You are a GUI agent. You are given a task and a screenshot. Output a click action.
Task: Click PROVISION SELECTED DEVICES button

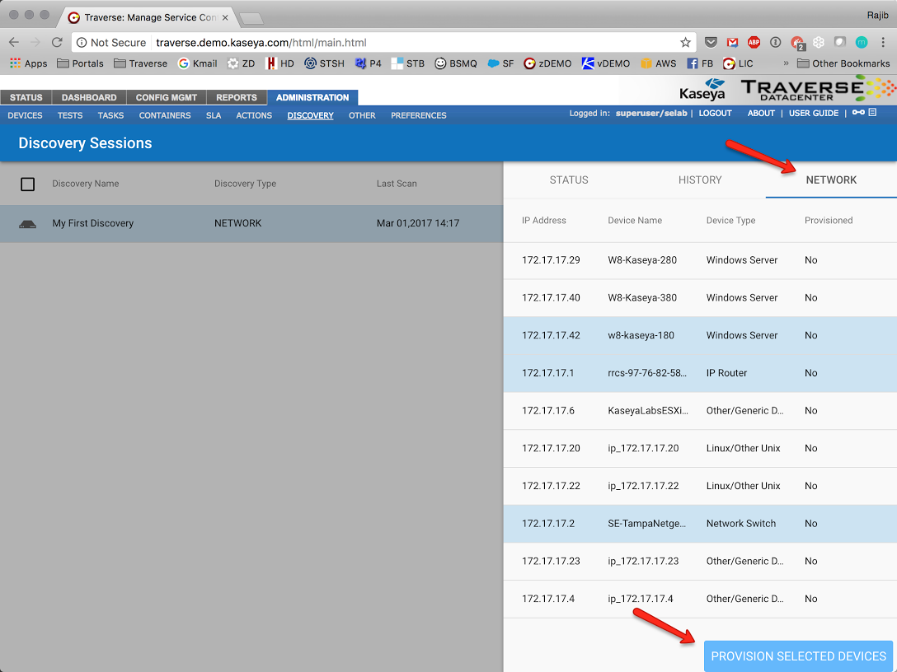tap(798, 656)
